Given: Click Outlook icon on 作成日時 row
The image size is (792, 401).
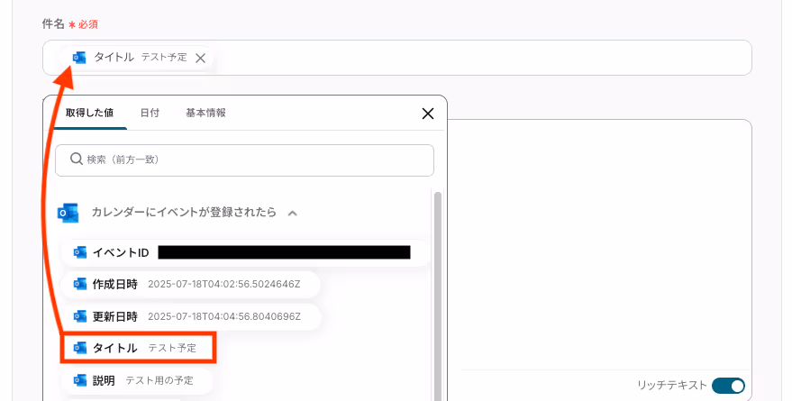Looking at the screenshot, I should click(x=80, y=285).
